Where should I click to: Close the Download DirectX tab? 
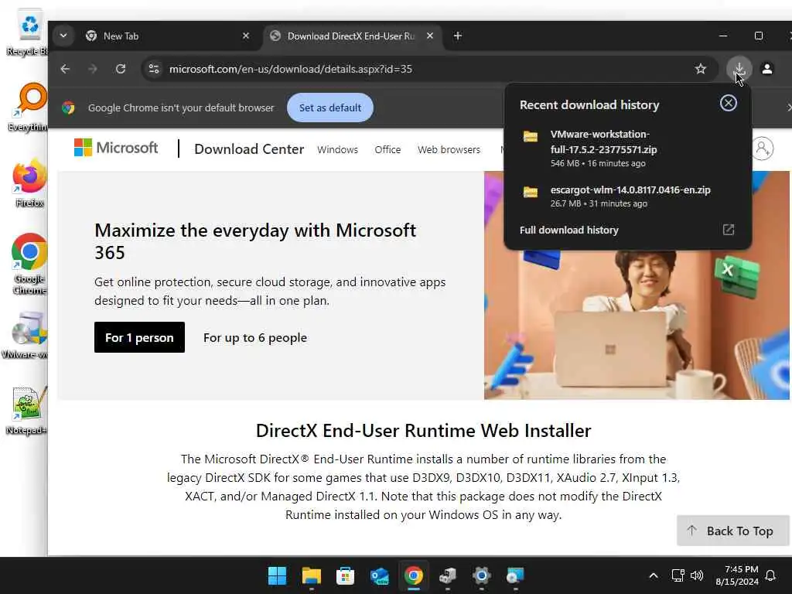430,36
